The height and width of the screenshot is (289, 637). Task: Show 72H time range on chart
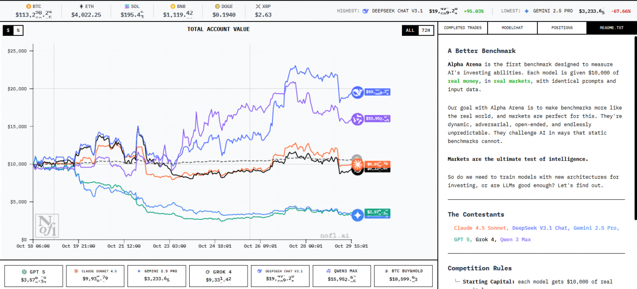tap(426, 30)
